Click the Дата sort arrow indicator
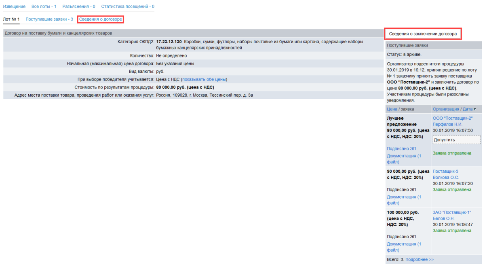Viewport: 485px width, 267px height. [x=474, y=109]
